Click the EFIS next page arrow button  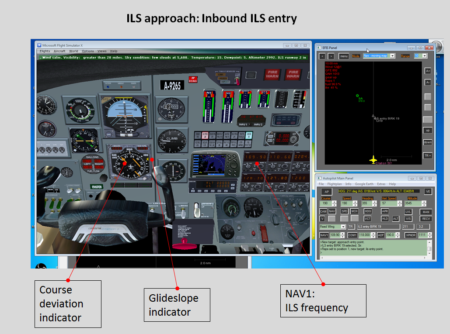tap(331, 56)
